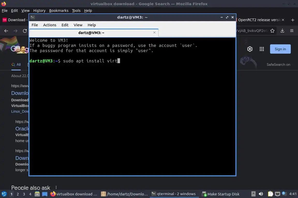The width and height of the screenshot is (298, 198).
Task: Open the update notifier tray icon
Action: pyautogui.click(x=284, y=193)
